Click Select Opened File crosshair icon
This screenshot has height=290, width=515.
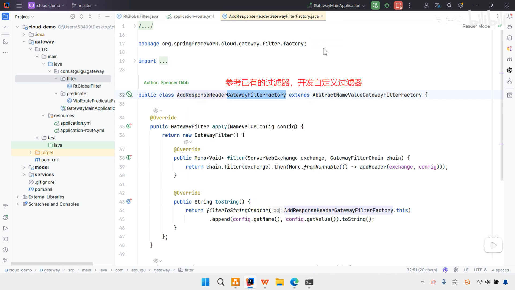(73, 16)
